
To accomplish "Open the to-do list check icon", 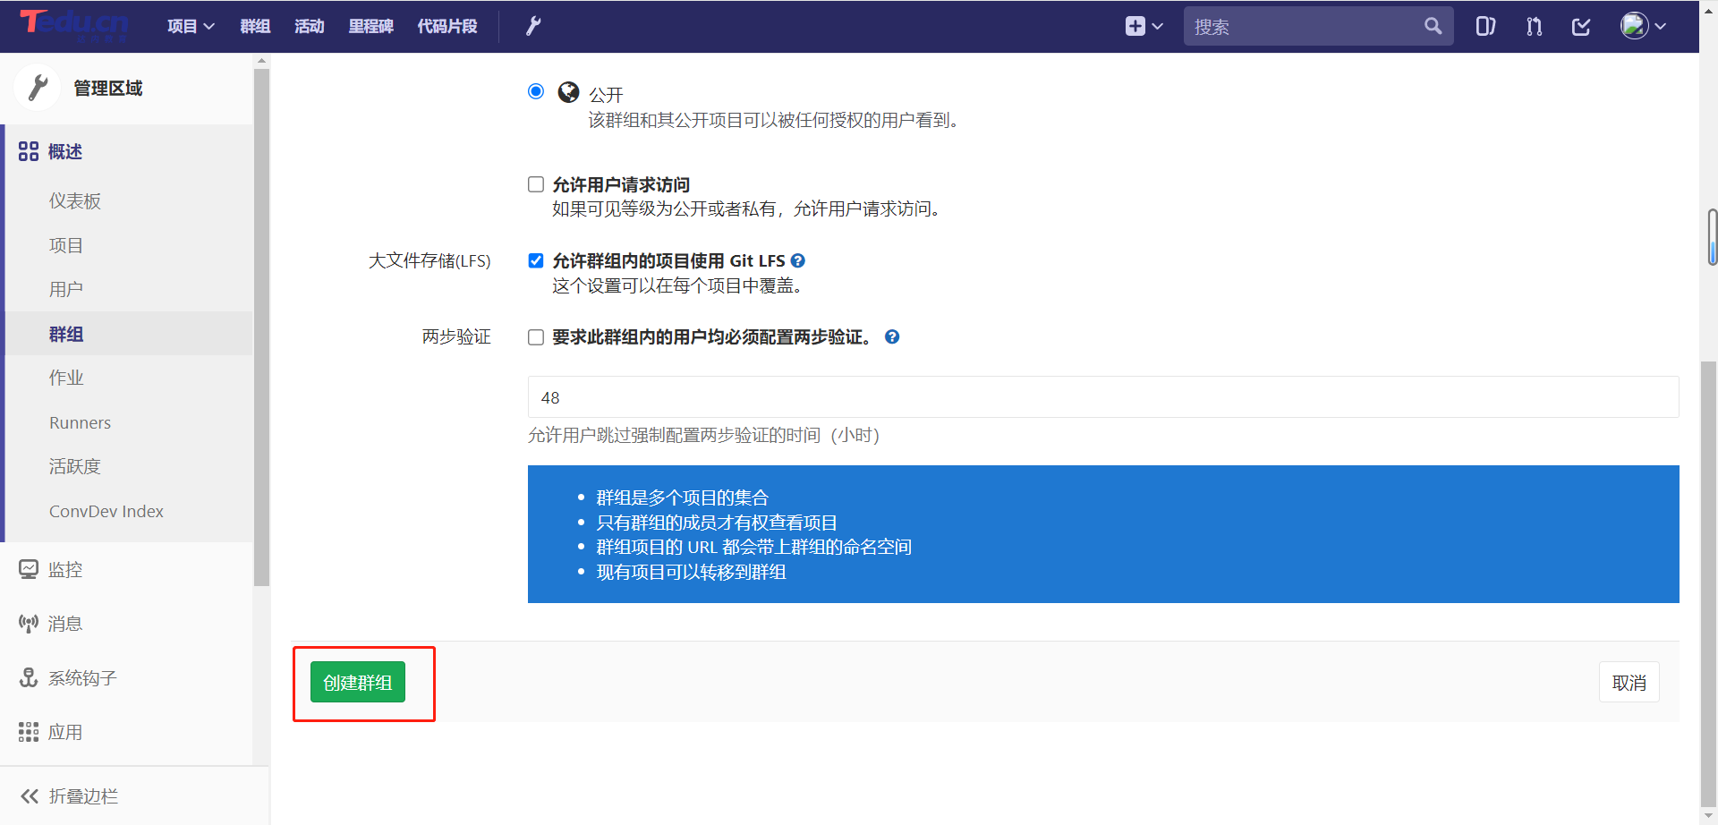I will pyautogui.click(x=1581, y=26).
